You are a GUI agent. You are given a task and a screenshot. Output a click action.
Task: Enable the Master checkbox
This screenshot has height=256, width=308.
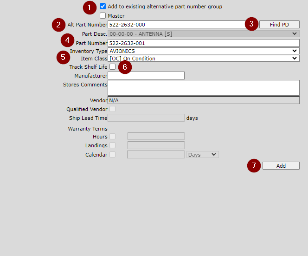point(103,16)
